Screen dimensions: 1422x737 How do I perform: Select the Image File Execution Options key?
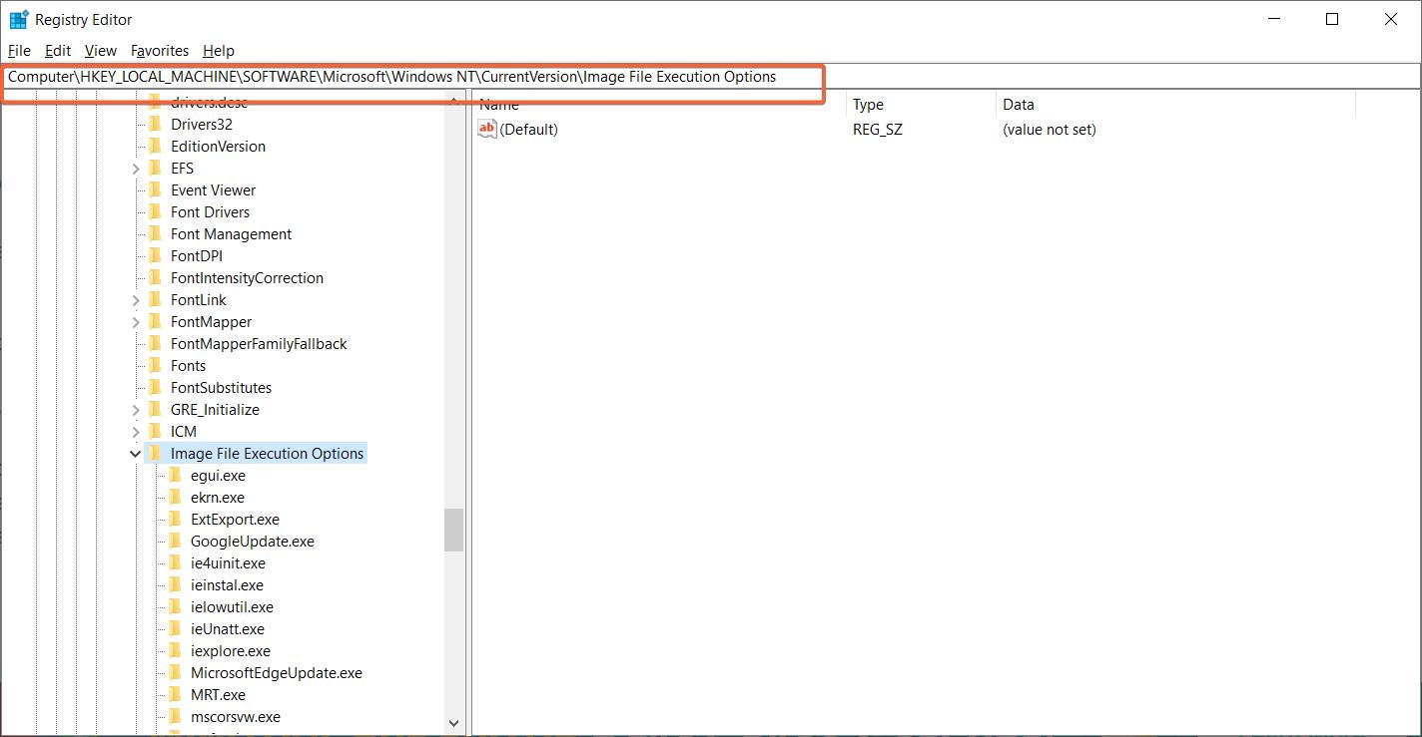point(267,454)
